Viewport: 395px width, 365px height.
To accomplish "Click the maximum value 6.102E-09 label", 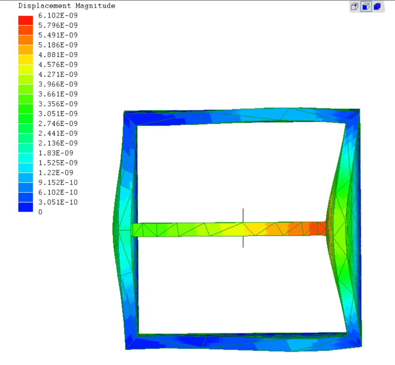I will tap(58, 16).
